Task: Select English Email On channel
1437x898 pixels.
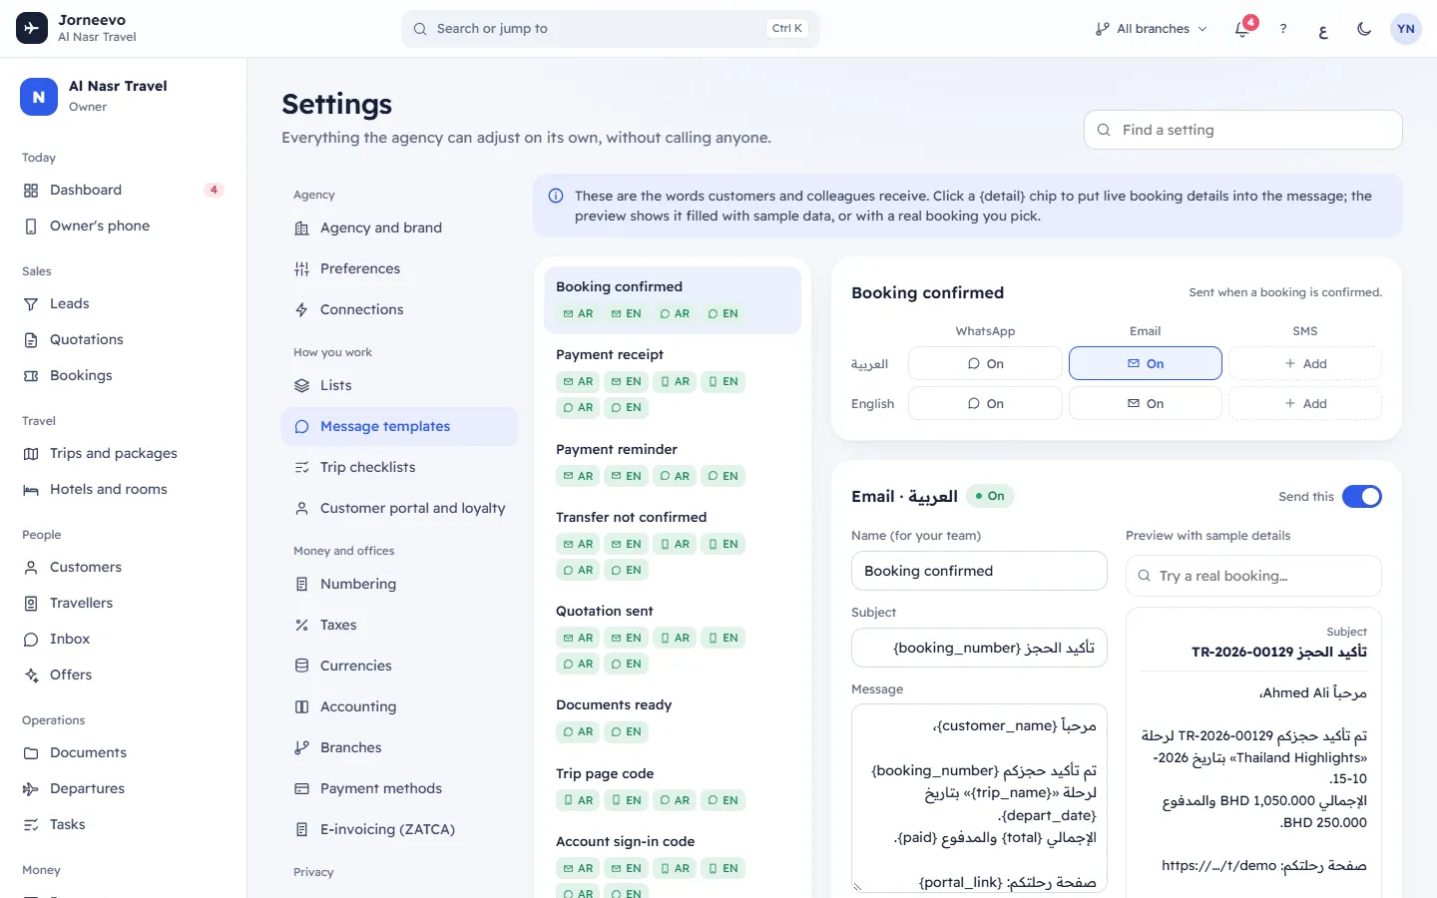Action: [x=1146, y=403]
